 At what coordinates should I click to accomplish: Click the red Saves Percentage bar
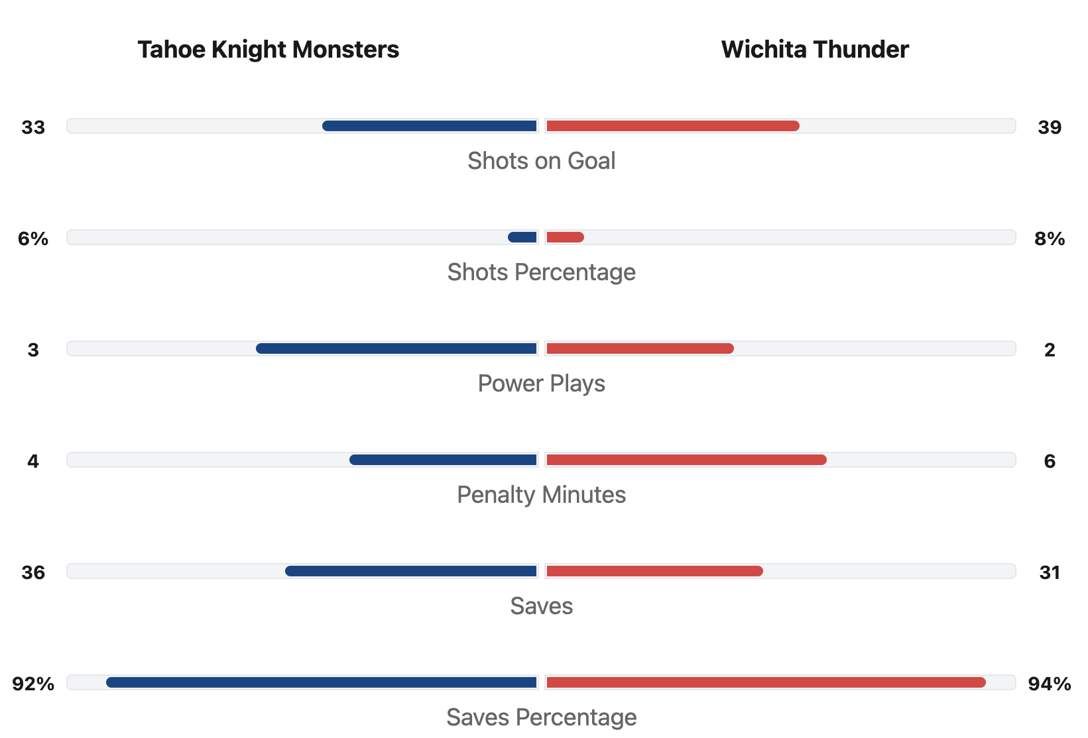click(766, 682)
